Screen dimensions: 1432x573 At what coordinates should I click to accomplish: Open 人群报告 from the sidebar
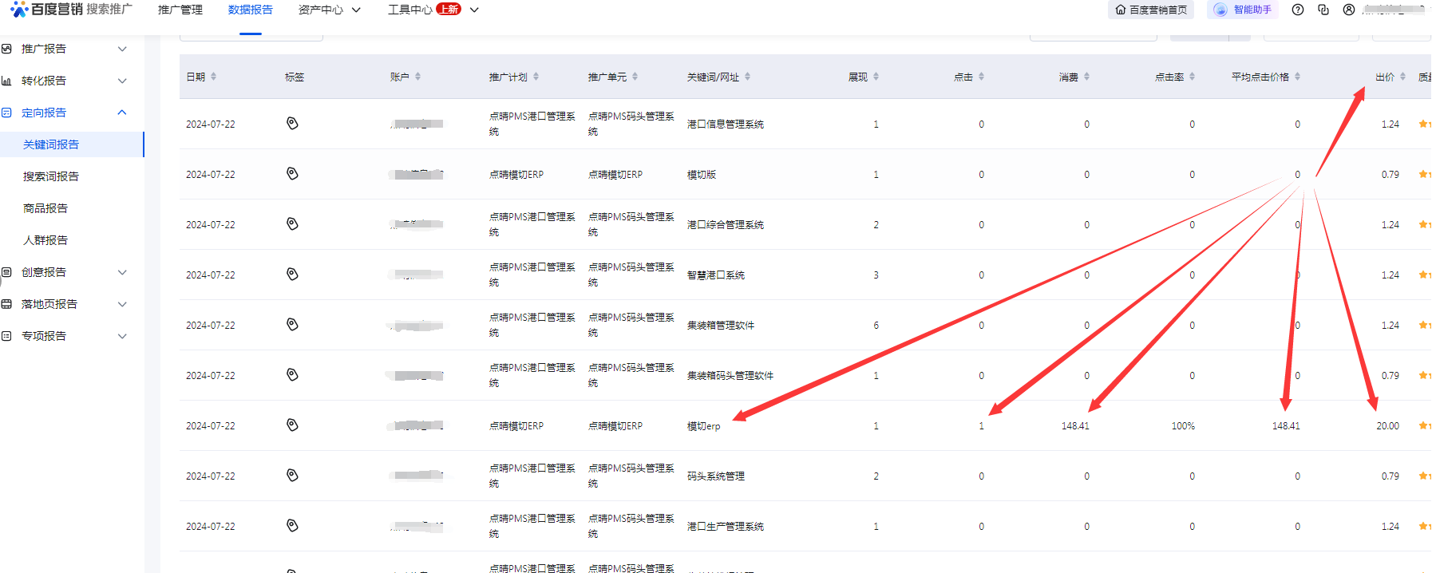tap(45, 240)
